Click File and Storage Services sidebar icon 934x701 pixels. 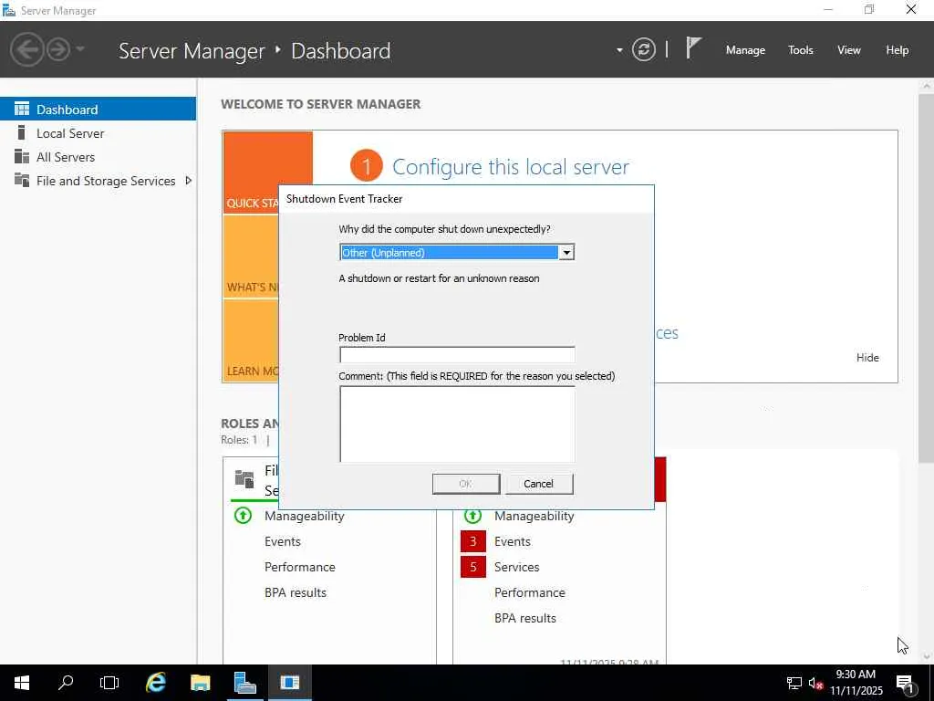pos(22,180)
